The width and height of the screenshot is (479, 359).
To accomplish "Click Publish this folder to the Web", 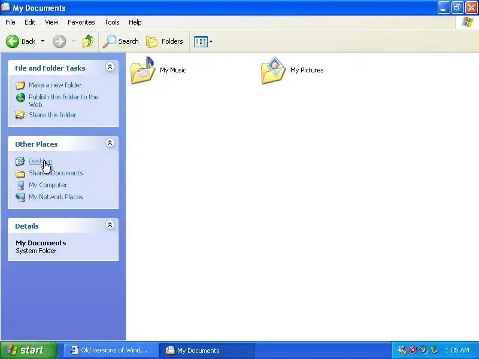I will click(63, 101).
